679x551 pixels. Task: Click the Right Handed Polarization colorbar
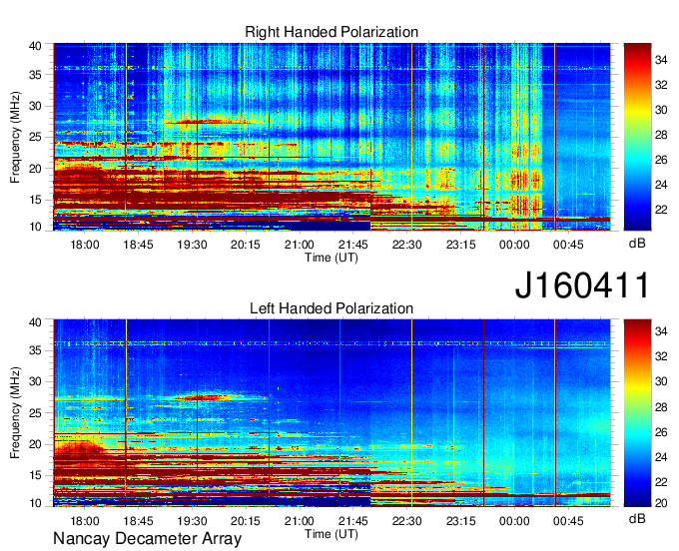637,137
